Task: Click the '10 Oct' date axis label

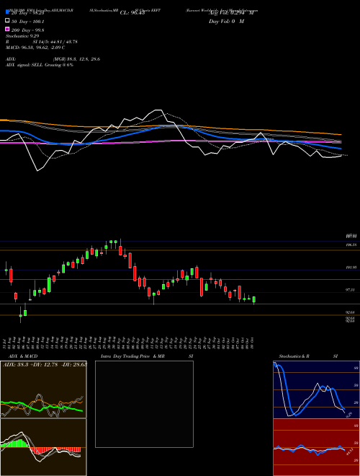Action: click(252, 343)
